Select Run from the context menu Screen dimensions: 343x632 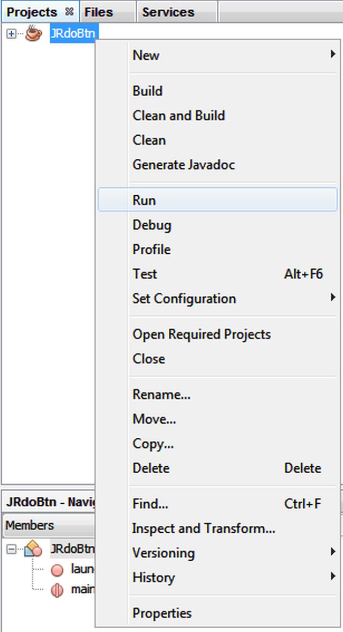[145, 200]
